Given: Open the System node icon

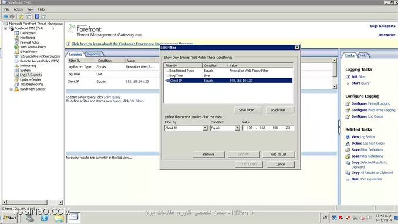Looking at the screenshot, I should click(16, 70).
